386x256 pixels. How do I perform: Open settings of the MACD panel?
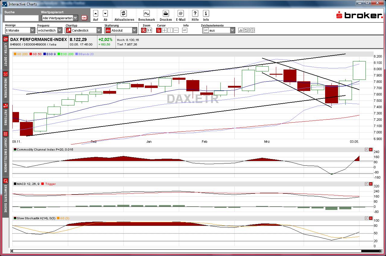pos(366,184)
